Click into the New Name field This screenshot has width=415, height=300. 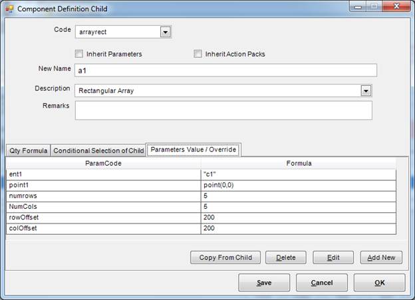tap(225, 71)
